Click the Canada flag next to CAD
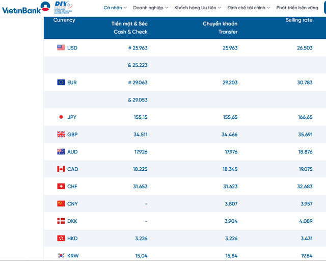The width and height of the screenshot is (326, 261). pos(61,169)
